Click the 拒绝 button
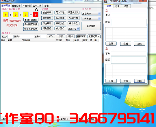Viewport: 156px width, 127px height. pyautogui.click(x=126, y=81)
